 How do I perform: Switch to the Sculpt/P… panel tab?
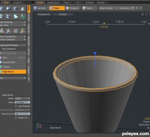[x=19, y=3]
